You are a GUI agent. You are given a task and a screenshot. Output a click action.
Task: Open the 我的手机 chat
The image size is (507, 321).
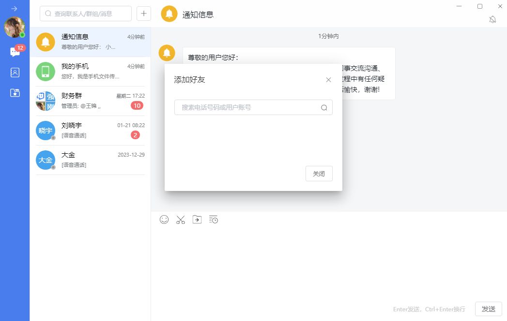click(90, 72)
